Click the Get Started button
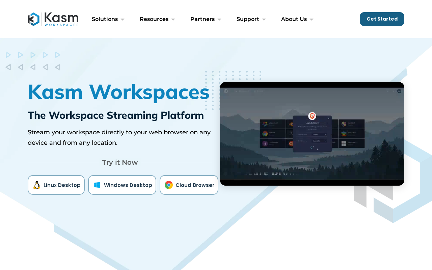The width and height of the screenshot is (432, 270). 382,19
